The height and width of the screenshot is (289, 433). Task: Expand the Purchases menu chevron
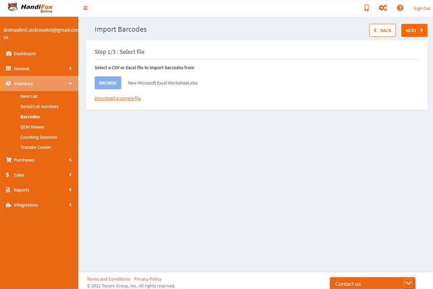[70, 159]
